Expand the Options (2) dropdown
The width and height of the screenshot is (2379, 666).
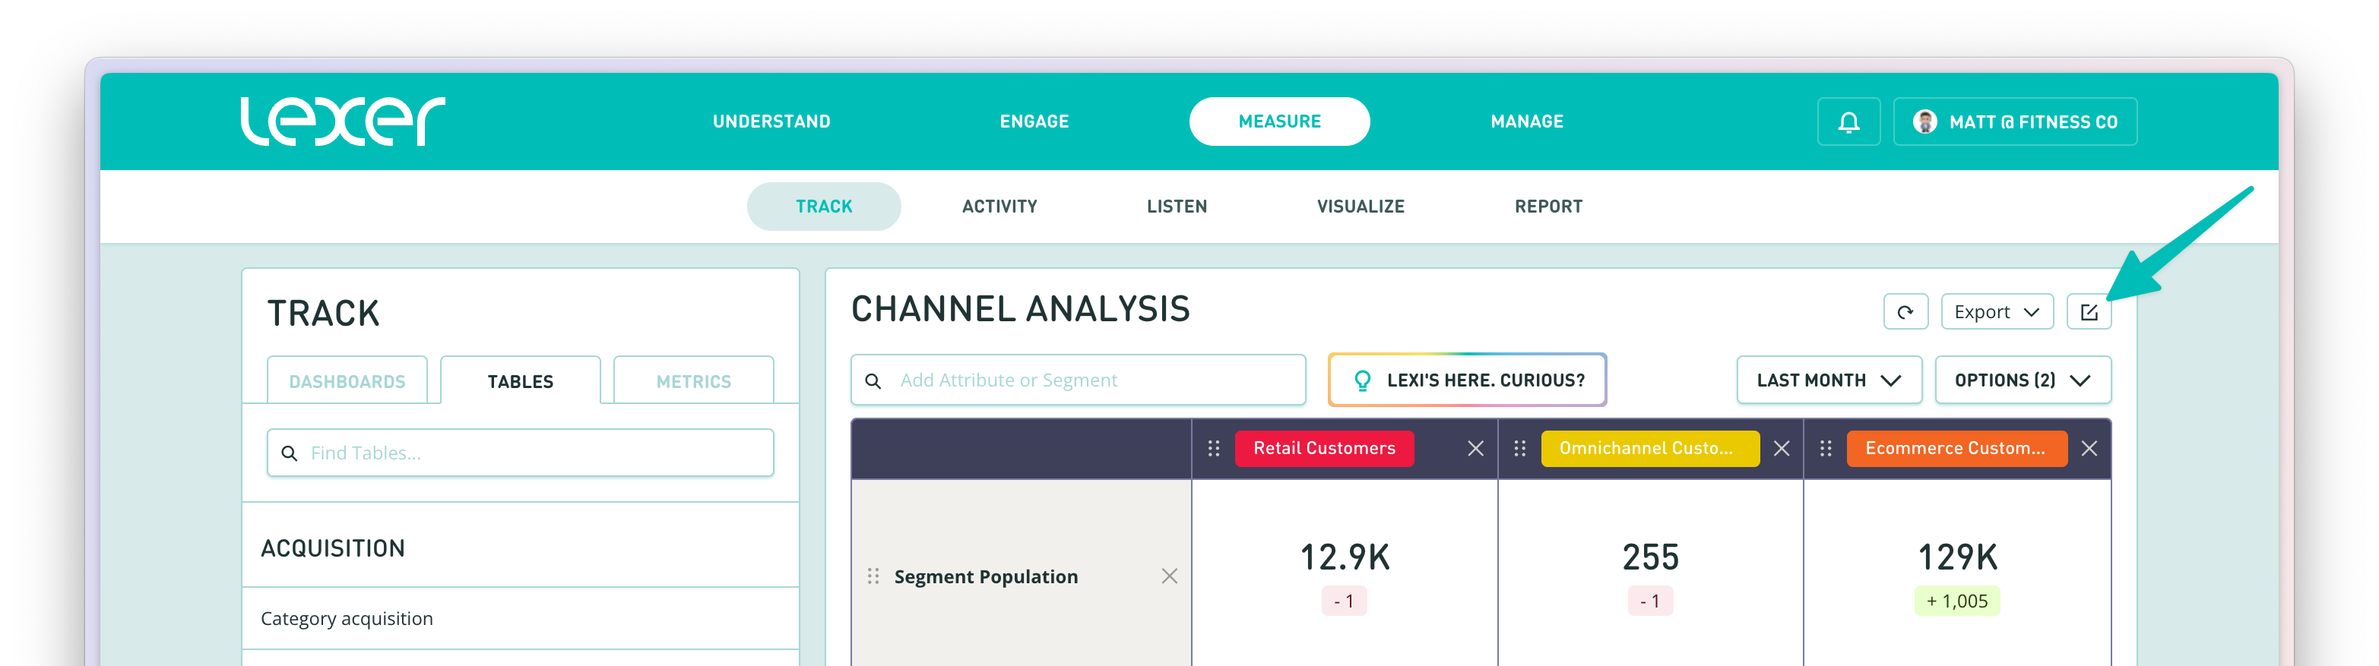(2023, 380)
